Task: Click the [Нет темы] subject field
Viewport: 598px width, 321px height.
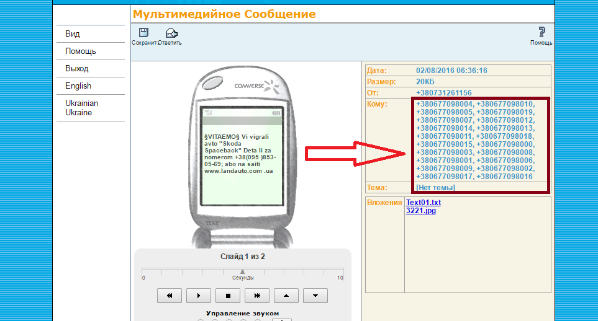Action: 435,187
